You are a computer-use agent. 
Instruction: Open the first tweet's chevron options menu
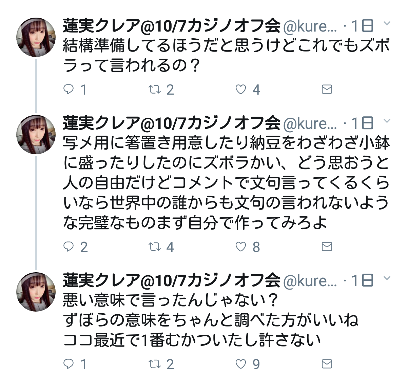pyautogui.click(x=387, y=24)
